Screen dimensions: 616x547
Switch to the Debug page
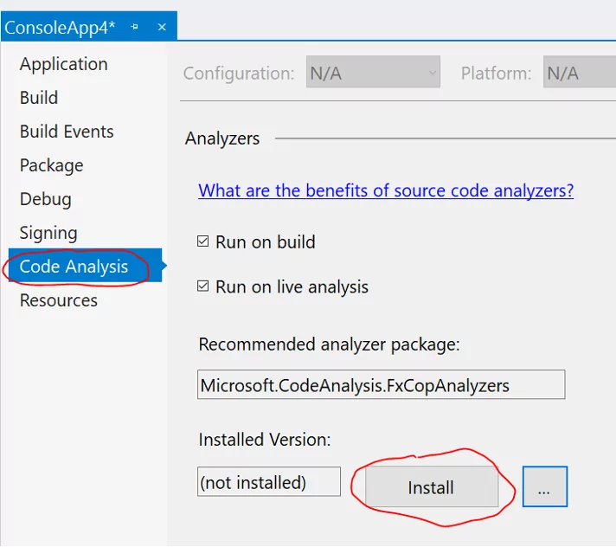(x=46, y=199)
